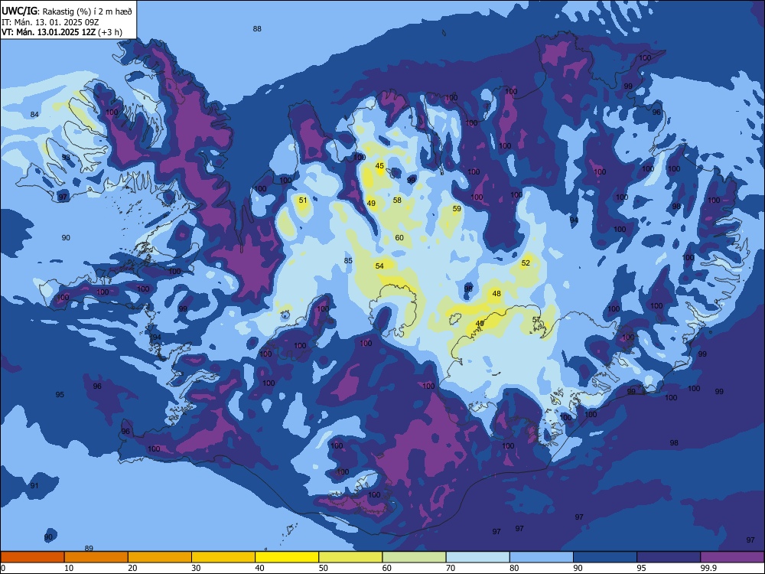Click the '89' value near the legend
This screenshot has width=765, height=574.
click(x=89, y=548)
